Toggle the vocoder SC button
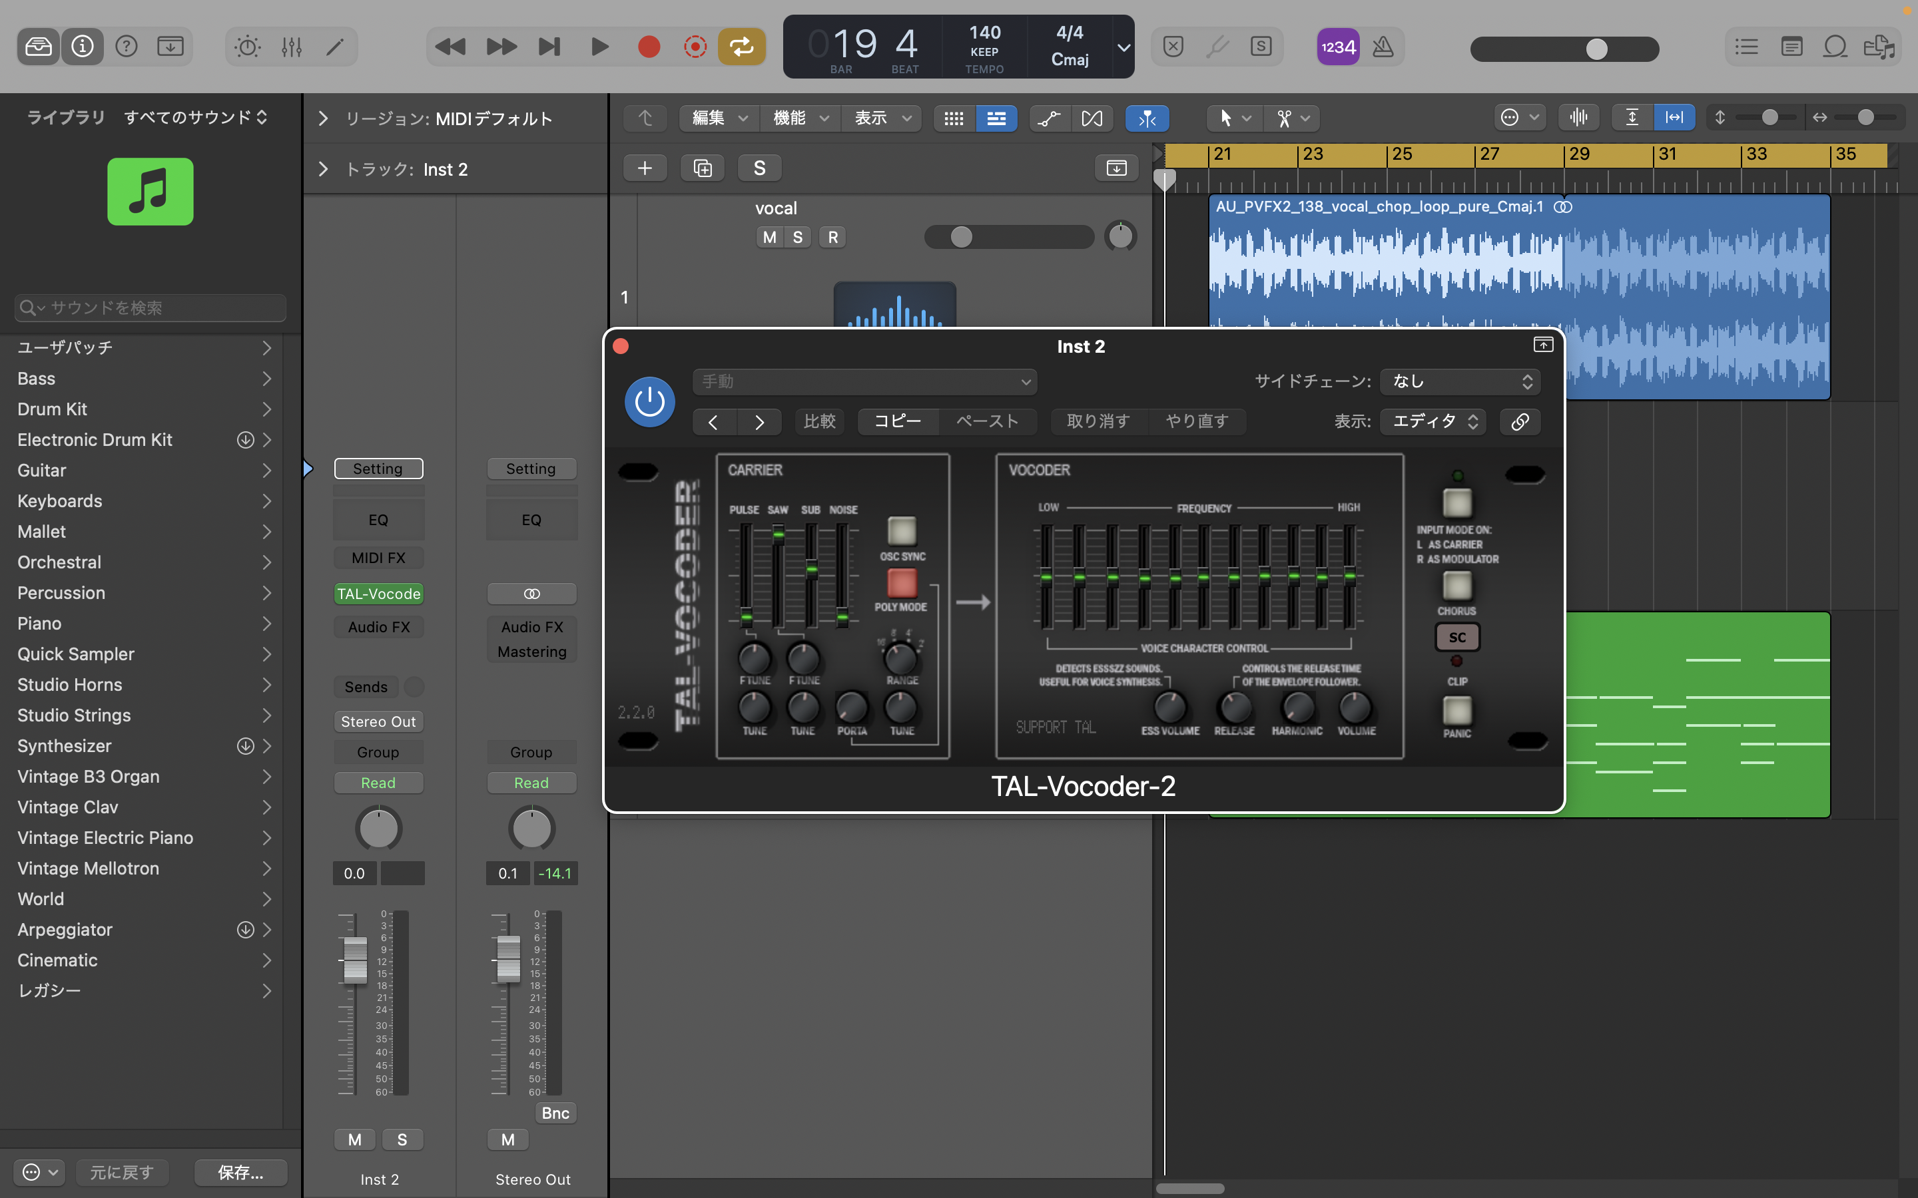Screen dimensions: 1918x1198 click(x=1456, y=637)
